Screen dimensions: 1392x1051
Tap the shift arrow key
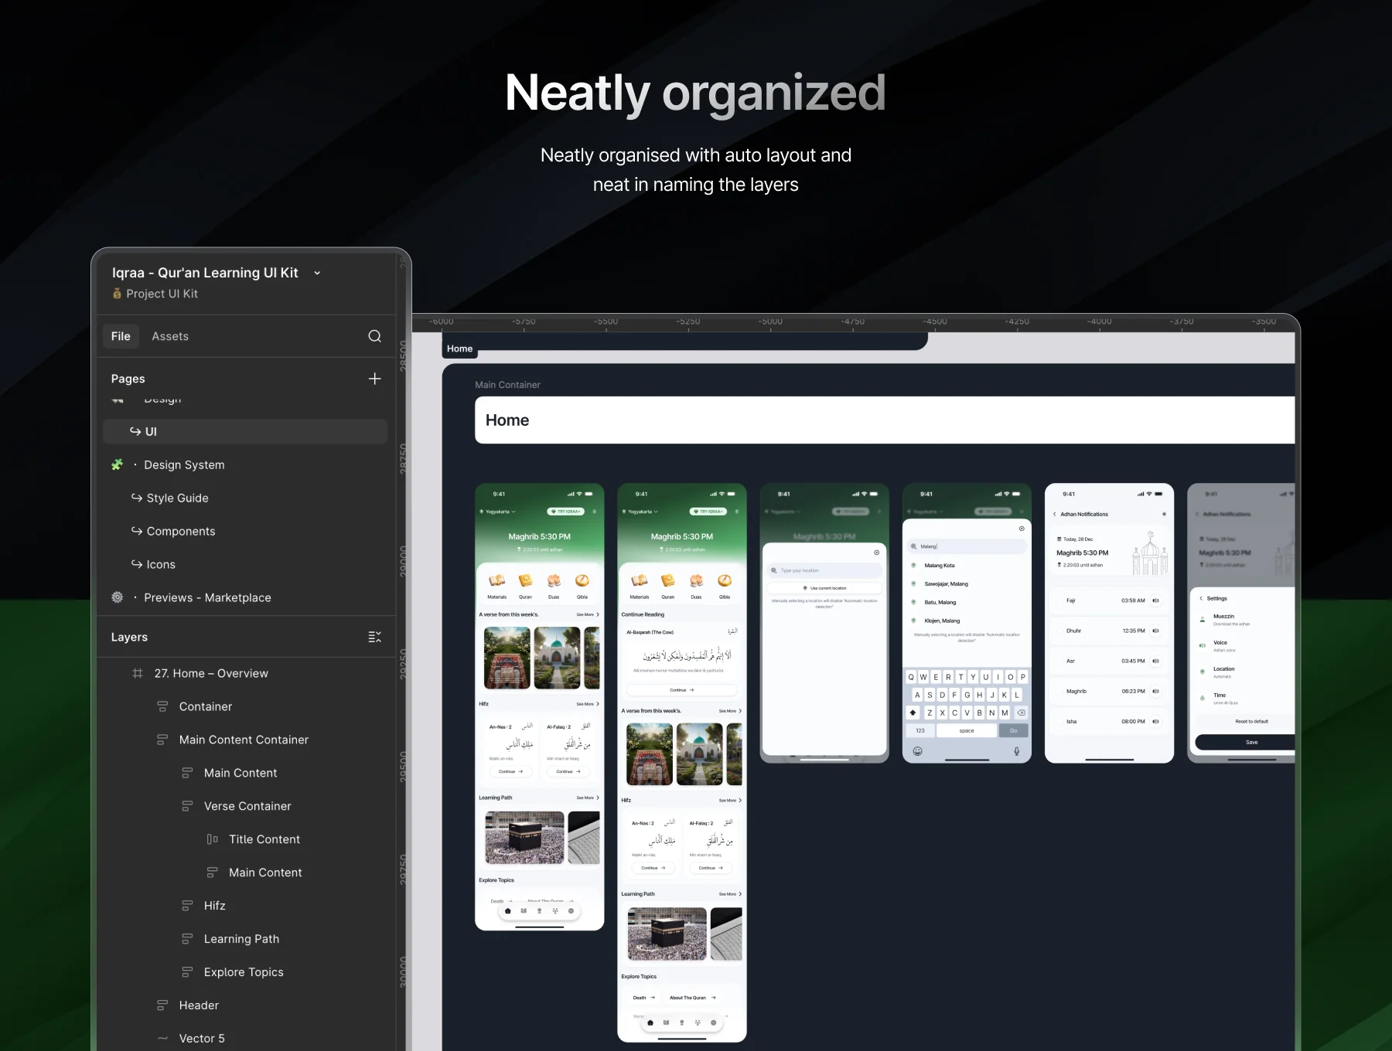point(913,713)
